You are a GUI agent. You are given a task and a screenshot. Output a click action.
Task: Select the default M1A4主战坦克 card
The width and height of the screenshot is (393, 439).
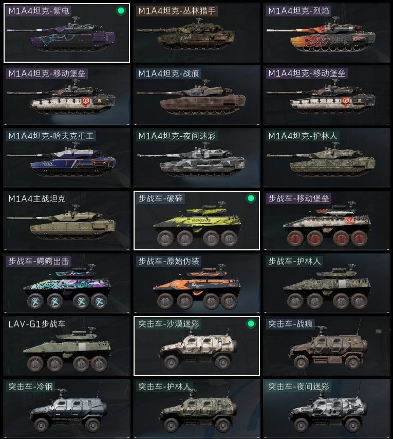67,221
